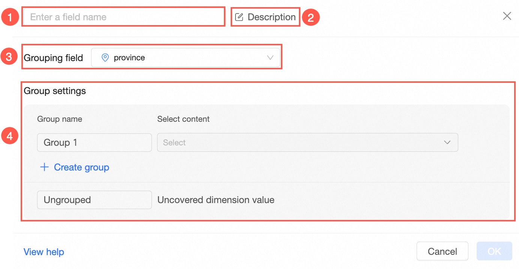The image size is (519, 269).
Task: Open the View help link
Action: tap(44, 252)
